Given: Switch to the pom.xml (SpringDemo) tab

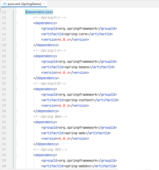Looking at the screenshot, I should pos(24,4).
